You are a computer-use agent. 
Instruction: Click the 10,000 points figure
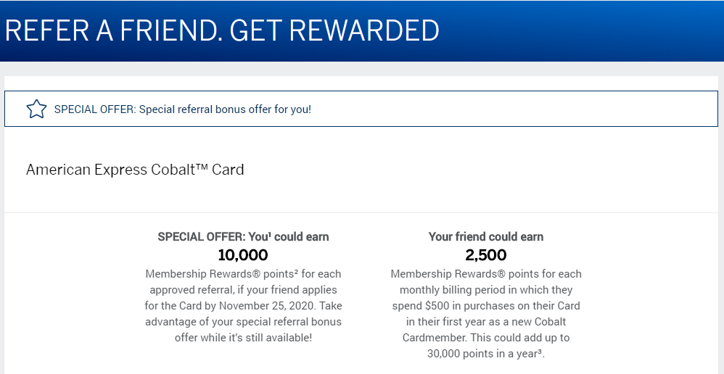tap(243, 255)
